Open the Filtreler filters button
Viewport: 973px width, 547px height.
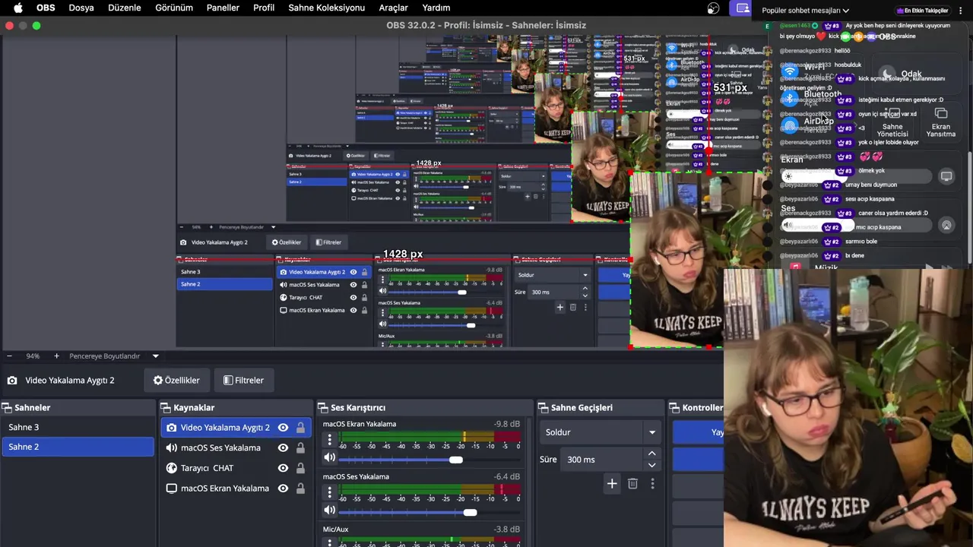[x=243, y=380]
